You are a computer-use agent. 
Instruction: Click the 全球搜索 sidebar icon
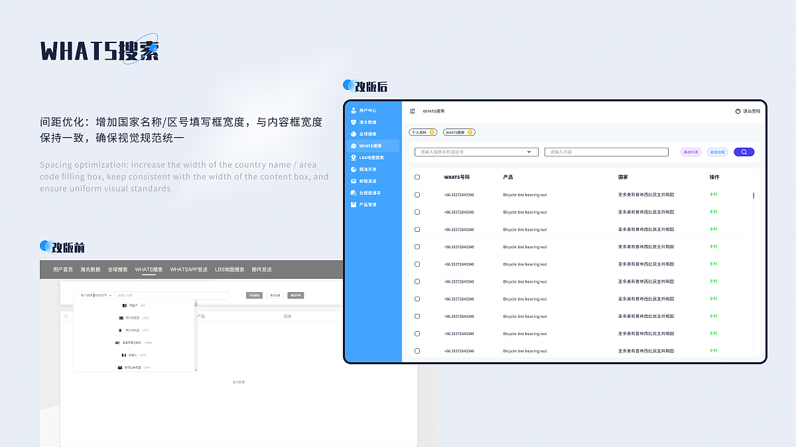[354, 134]
